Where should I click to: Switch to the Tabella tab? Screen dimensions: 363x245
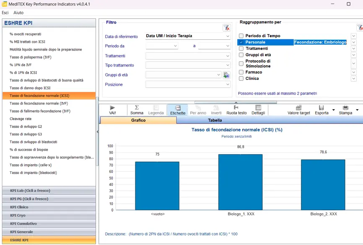coord(215,120)
